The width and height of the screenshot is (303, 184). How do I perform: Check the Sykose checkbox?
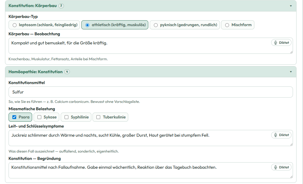click(x=39, y=117)
